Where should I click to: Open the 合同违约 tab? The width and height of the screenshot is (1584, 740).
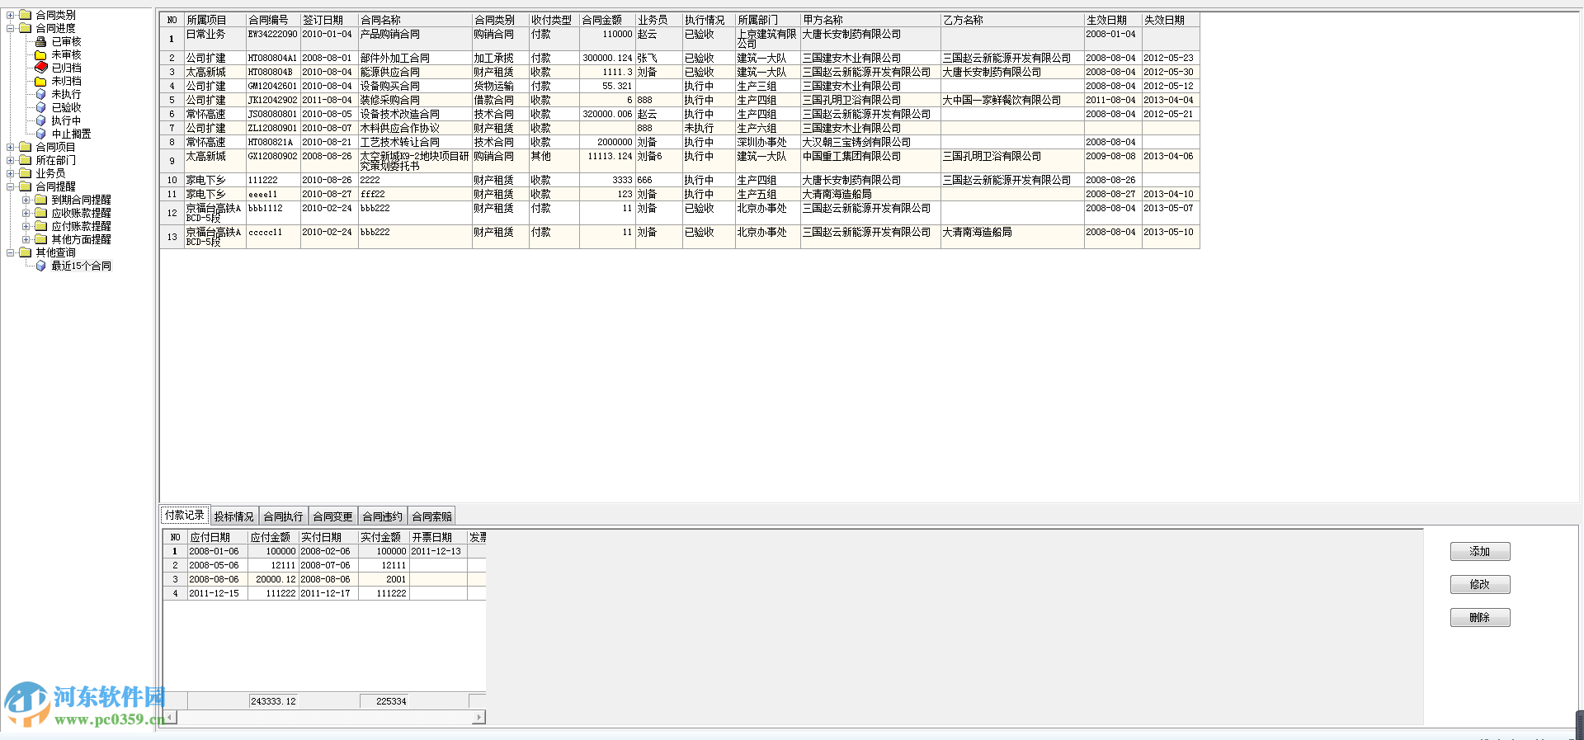(383, 516)
